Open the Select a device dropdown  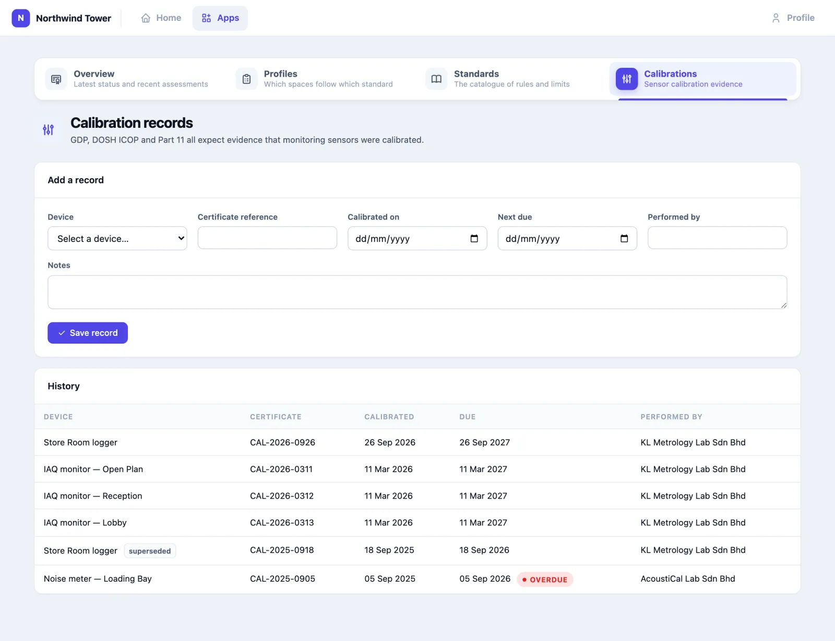pyautogui.click(x=117, y=238)
